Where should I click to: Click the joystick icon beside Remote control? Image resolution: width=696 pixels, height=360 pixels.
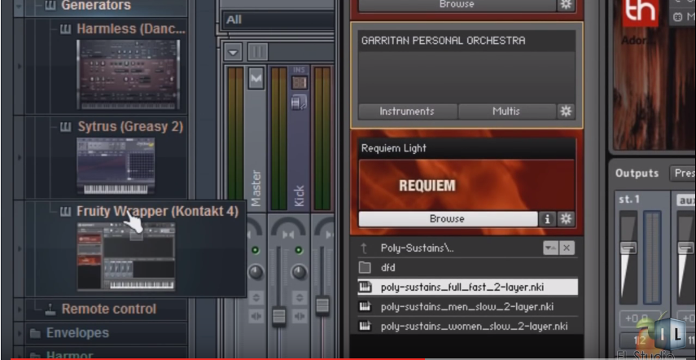(x=50, y=310)
